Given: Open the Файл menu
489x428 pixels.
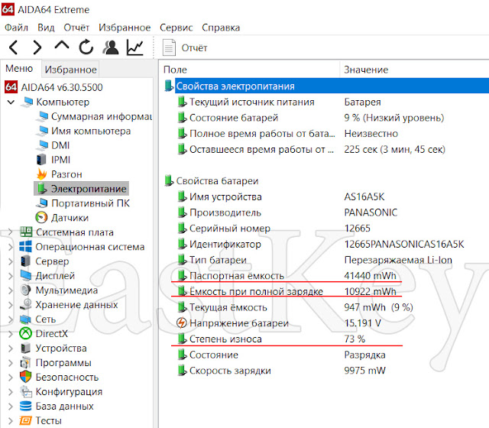Looking at the screenshot, I should tap(16, 28).
